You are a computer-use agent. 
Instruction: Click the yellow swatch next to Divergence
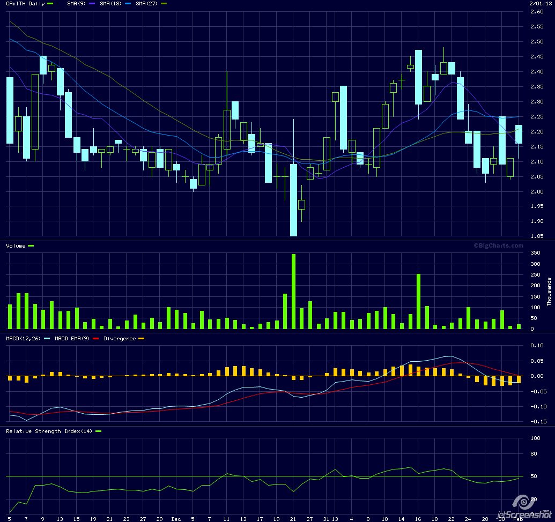142,339
